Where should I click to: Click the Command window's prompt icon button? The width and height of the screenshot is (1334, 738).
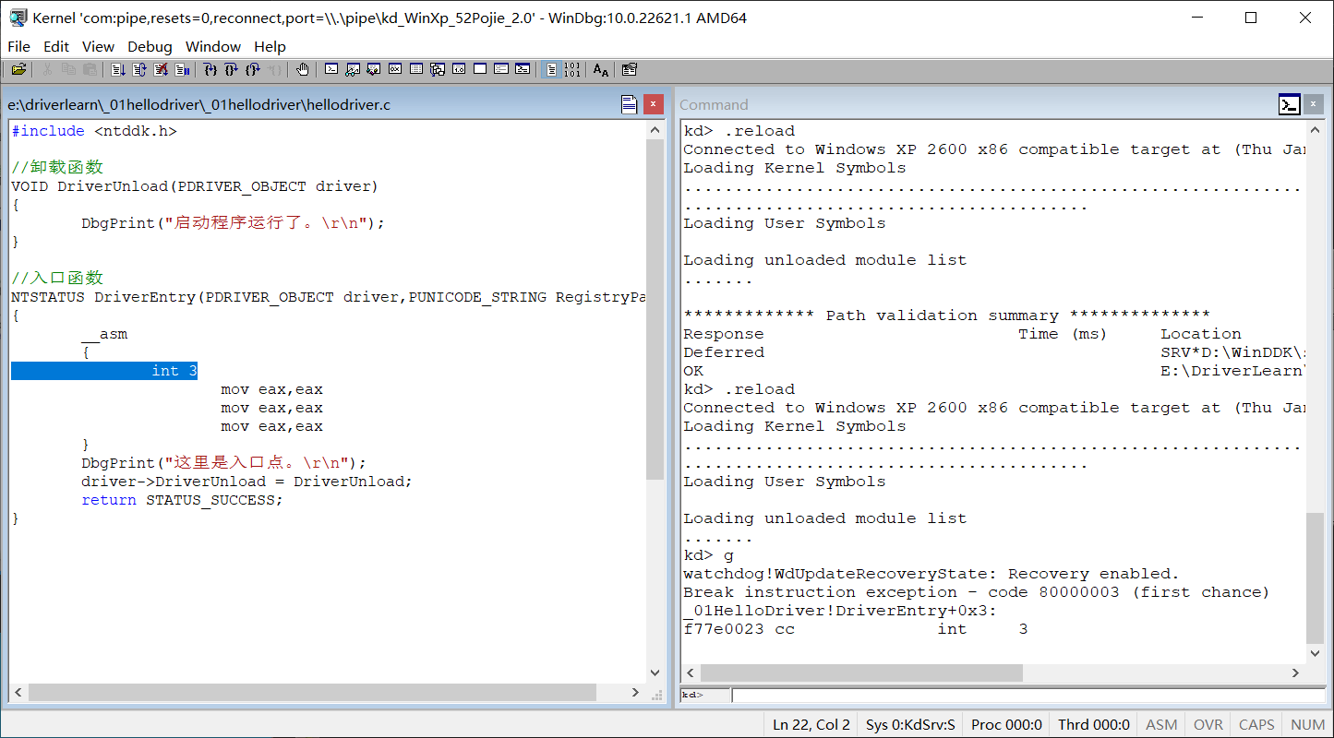click(1289, 104)
